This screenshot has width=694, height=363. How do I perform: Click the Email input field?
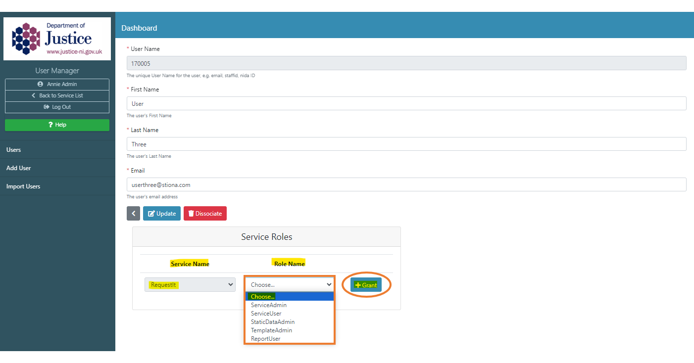pyautogui.click(x=406, y=185)
